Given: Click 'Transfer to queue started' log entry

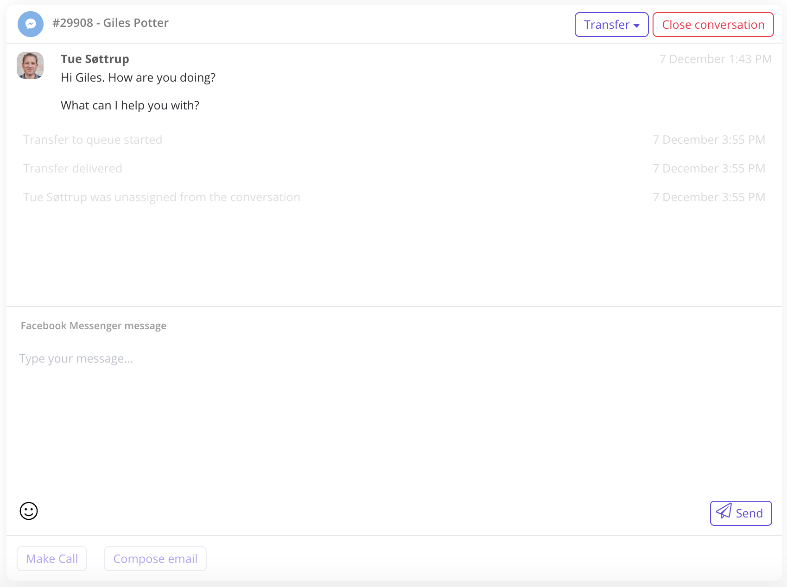Looking at the screenshot, I should tap(93, 140).
